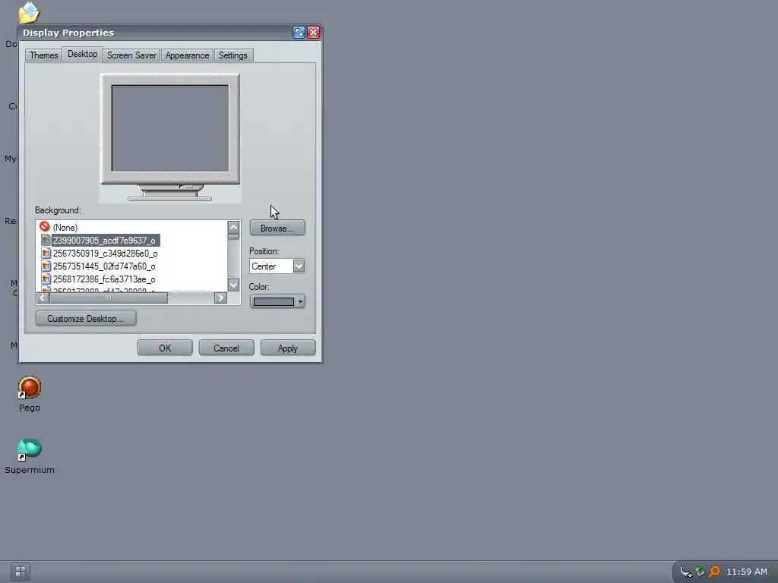The image size is (778, 583).
Task: Click the orange magnifier tray icon
Action: tap(714, 572)
